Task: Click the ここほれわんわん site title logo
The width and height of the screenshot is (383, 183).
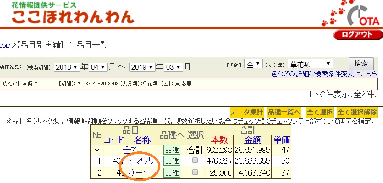Action: pos(73,17)
